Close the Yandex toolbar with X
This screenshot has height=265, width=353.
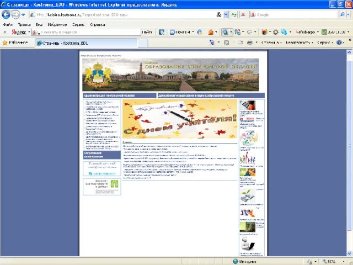coord(5,32)
